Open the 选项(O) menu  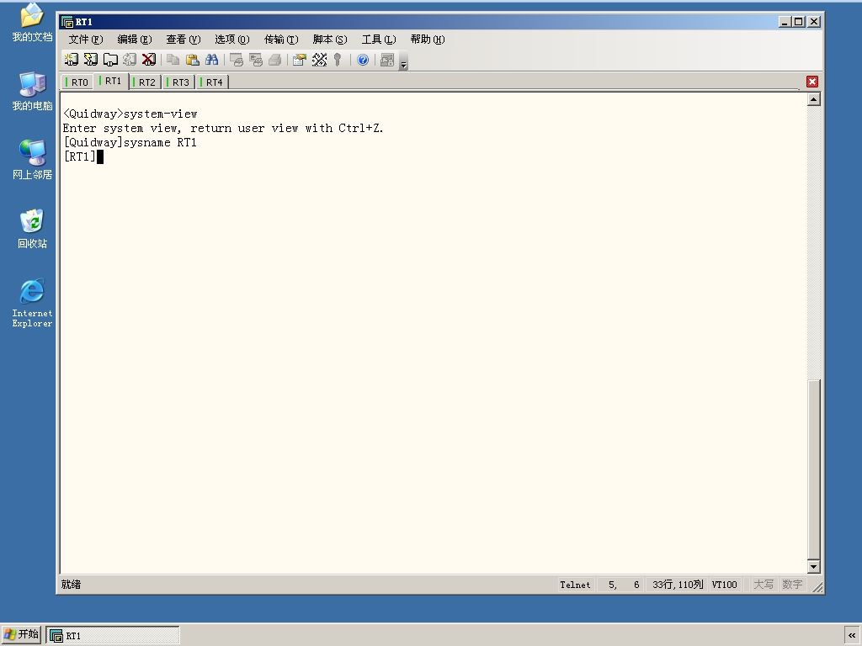[x=232, y=39]
